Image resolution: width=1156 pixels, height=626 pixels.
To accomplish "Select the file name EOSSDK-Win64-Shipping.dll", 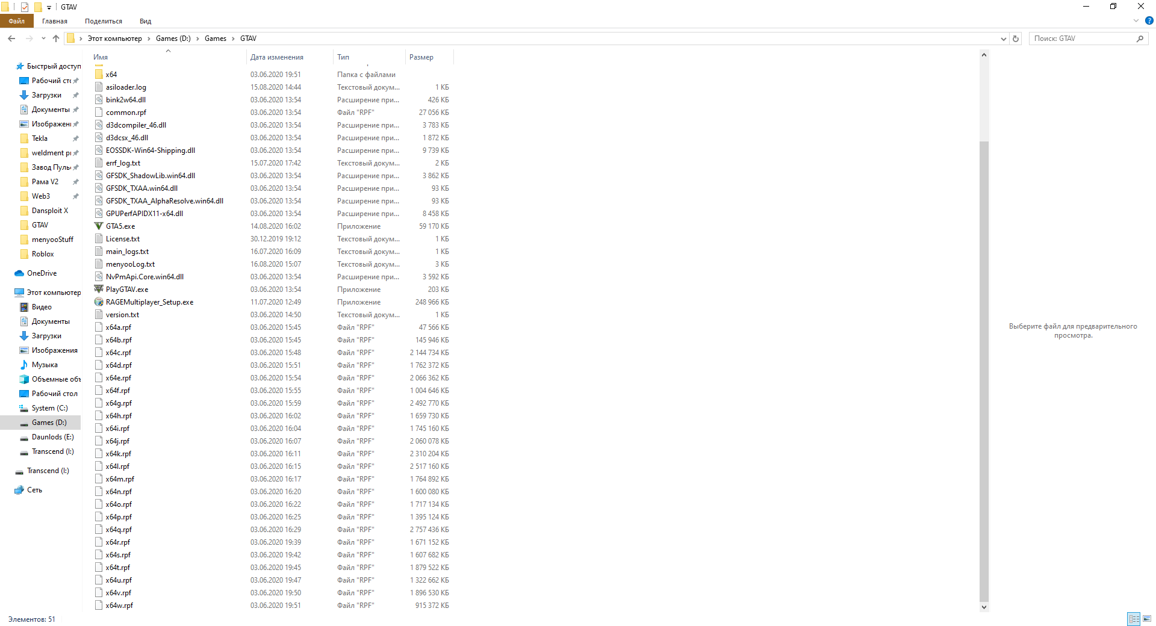I will click(x=151, y=150).
